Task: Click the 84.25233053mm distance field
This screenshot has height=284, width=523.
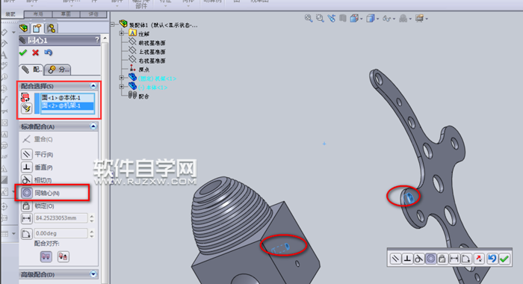Action: coord(61,218)
